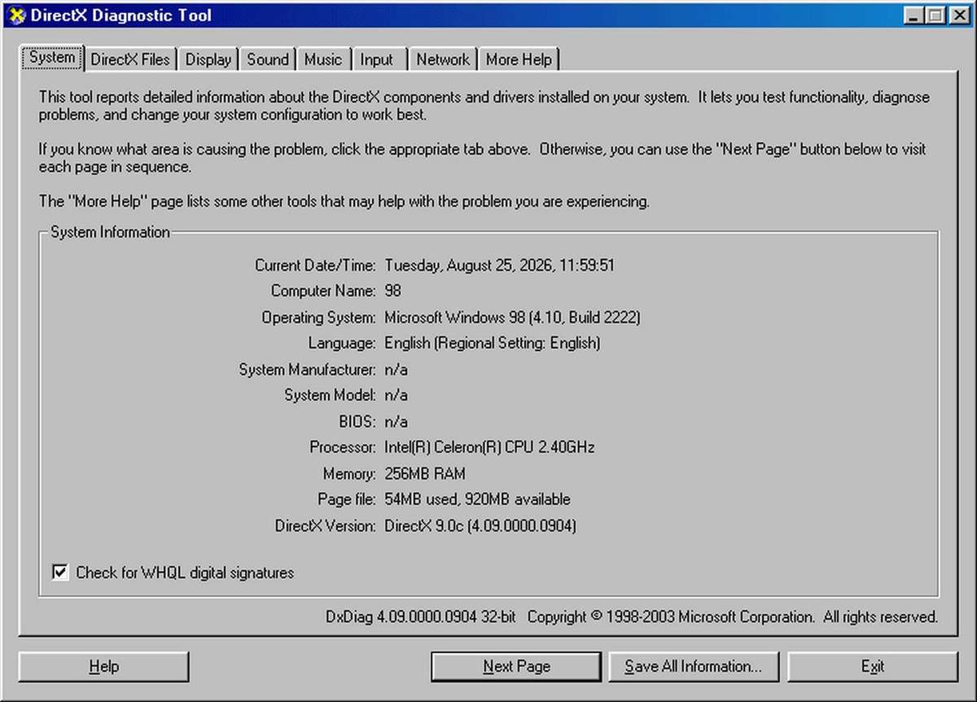The image size is (977, 702).
Task: Click the disabled maximize button
Action: pos(935,15)
